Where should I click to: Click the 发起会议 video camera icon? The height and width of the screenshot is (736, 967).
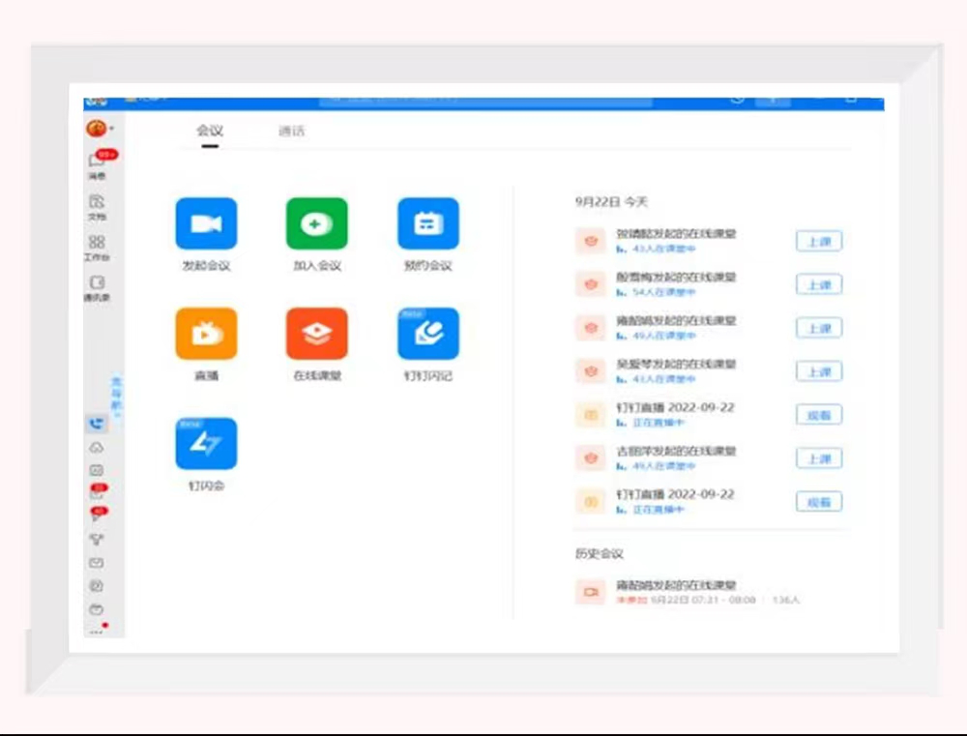click(x=206, y=224)
